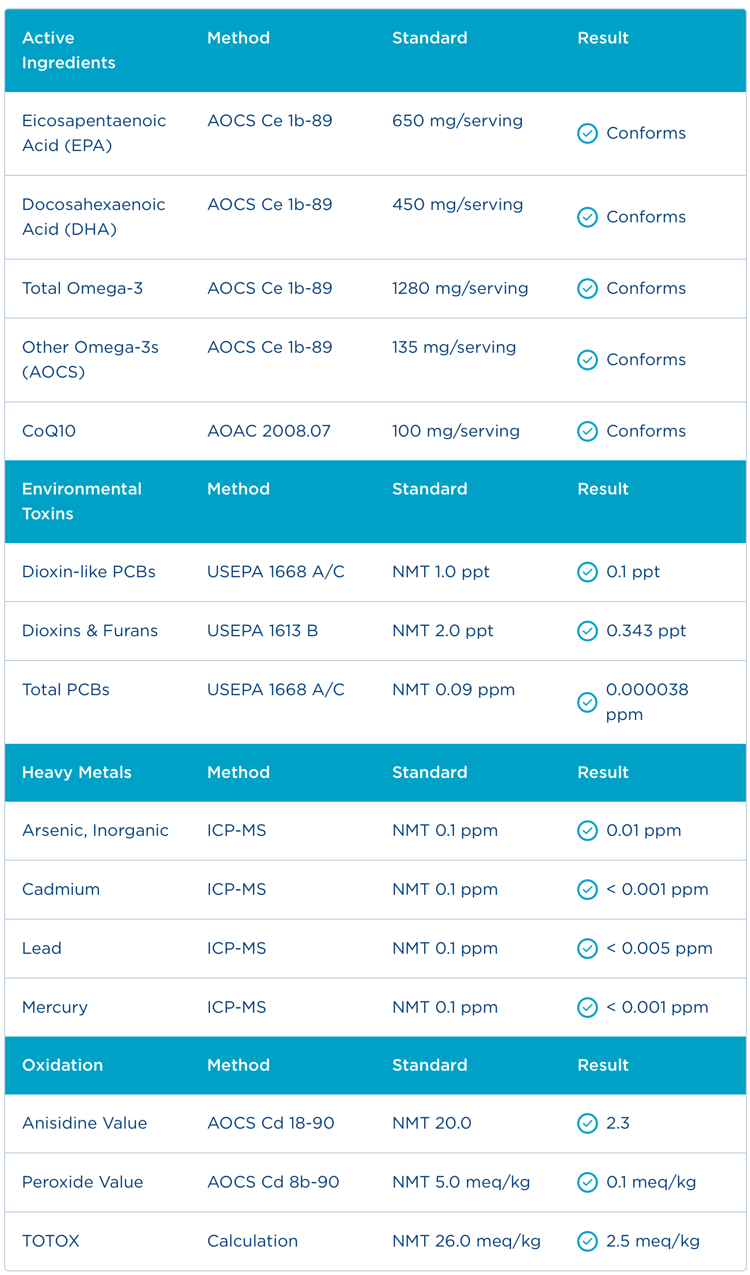Click checkmark next to 0.1 ppt result
Screen dimensions: 750x1275
click(587, 572)
